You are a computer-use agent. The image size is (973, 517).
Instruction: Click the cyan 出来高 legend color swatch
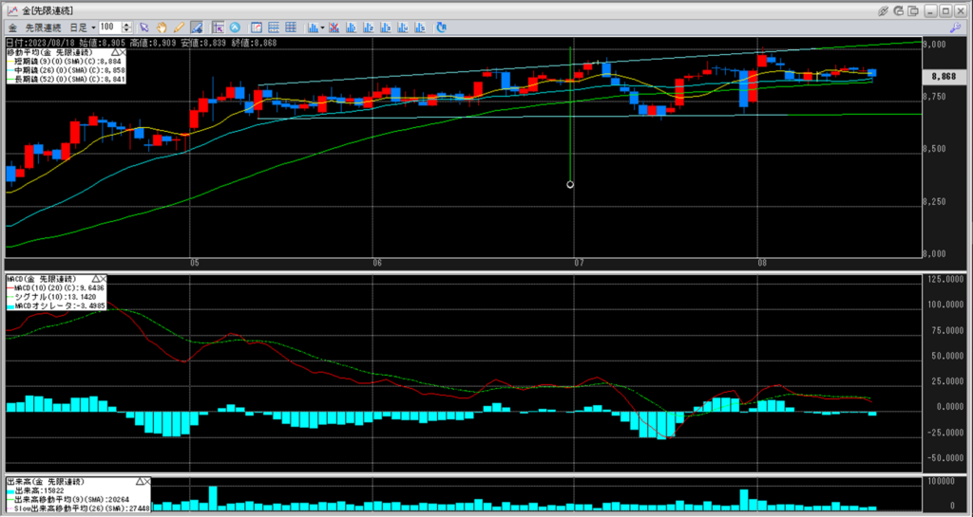tap(10, 491)
